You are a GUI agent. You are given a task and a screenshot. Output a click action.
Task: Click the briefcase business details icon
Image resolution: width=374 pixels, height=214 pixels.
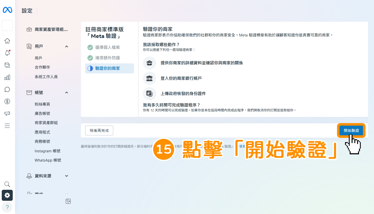point(149,63)
